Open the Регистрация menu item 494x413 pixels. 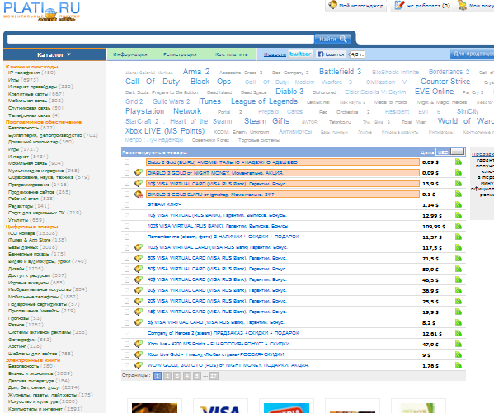tap(180, 54)
